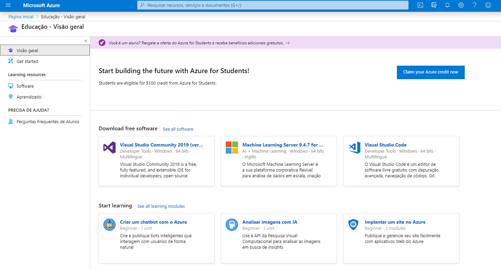Screen dimensions: 501x270
Task: Launch Cloud Shell from the top bar
Action: (420, 5)
